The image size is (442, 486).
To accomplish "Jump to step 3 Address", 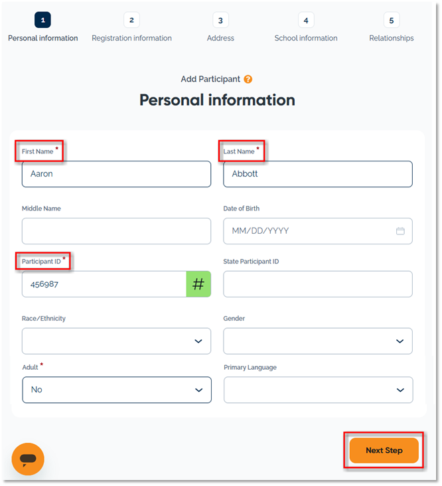I will (220, 21).
